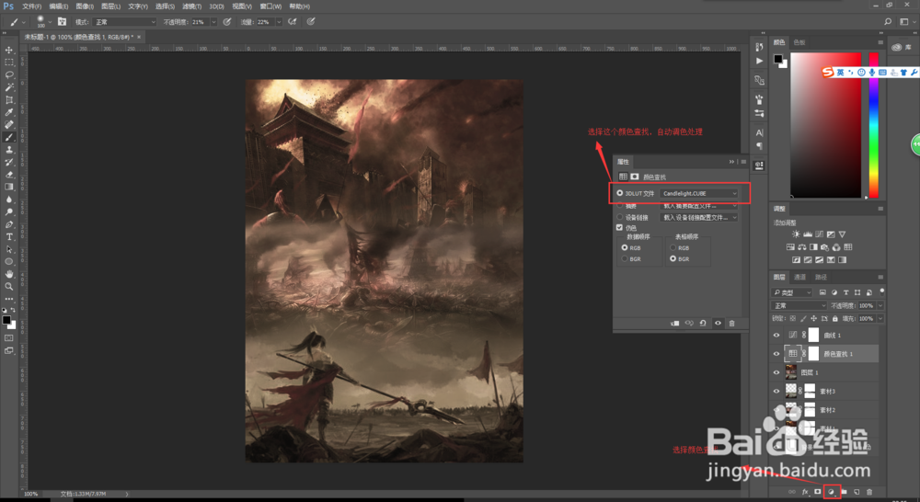Select the Eraser tool
The height and width of the screenshot is (502, 920).
click(x=9, y=174)
